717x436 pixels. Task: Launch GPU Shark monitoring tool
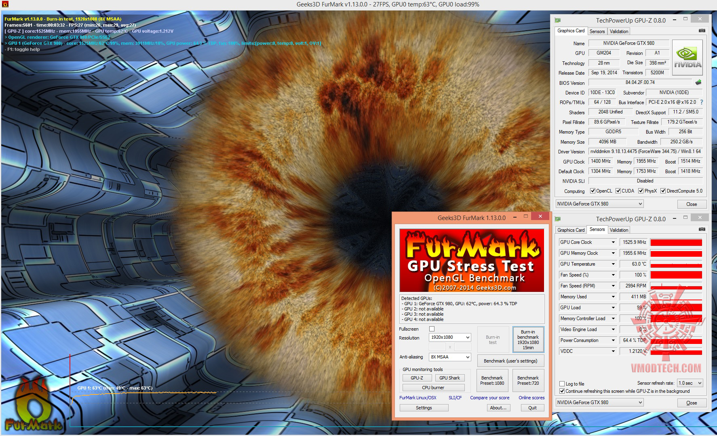(449, 378)
